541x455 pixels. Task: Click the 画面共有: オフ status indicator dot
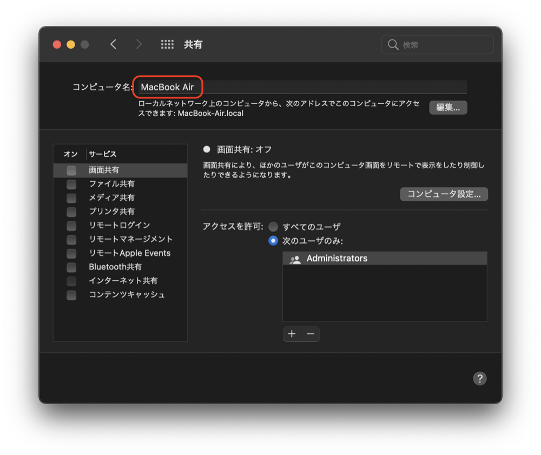[x=207, y=149]
